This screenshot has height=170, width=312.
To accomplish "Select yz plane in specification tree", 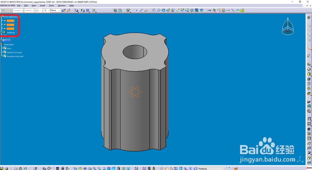I will pyautogui.click(x=10, y=25).
